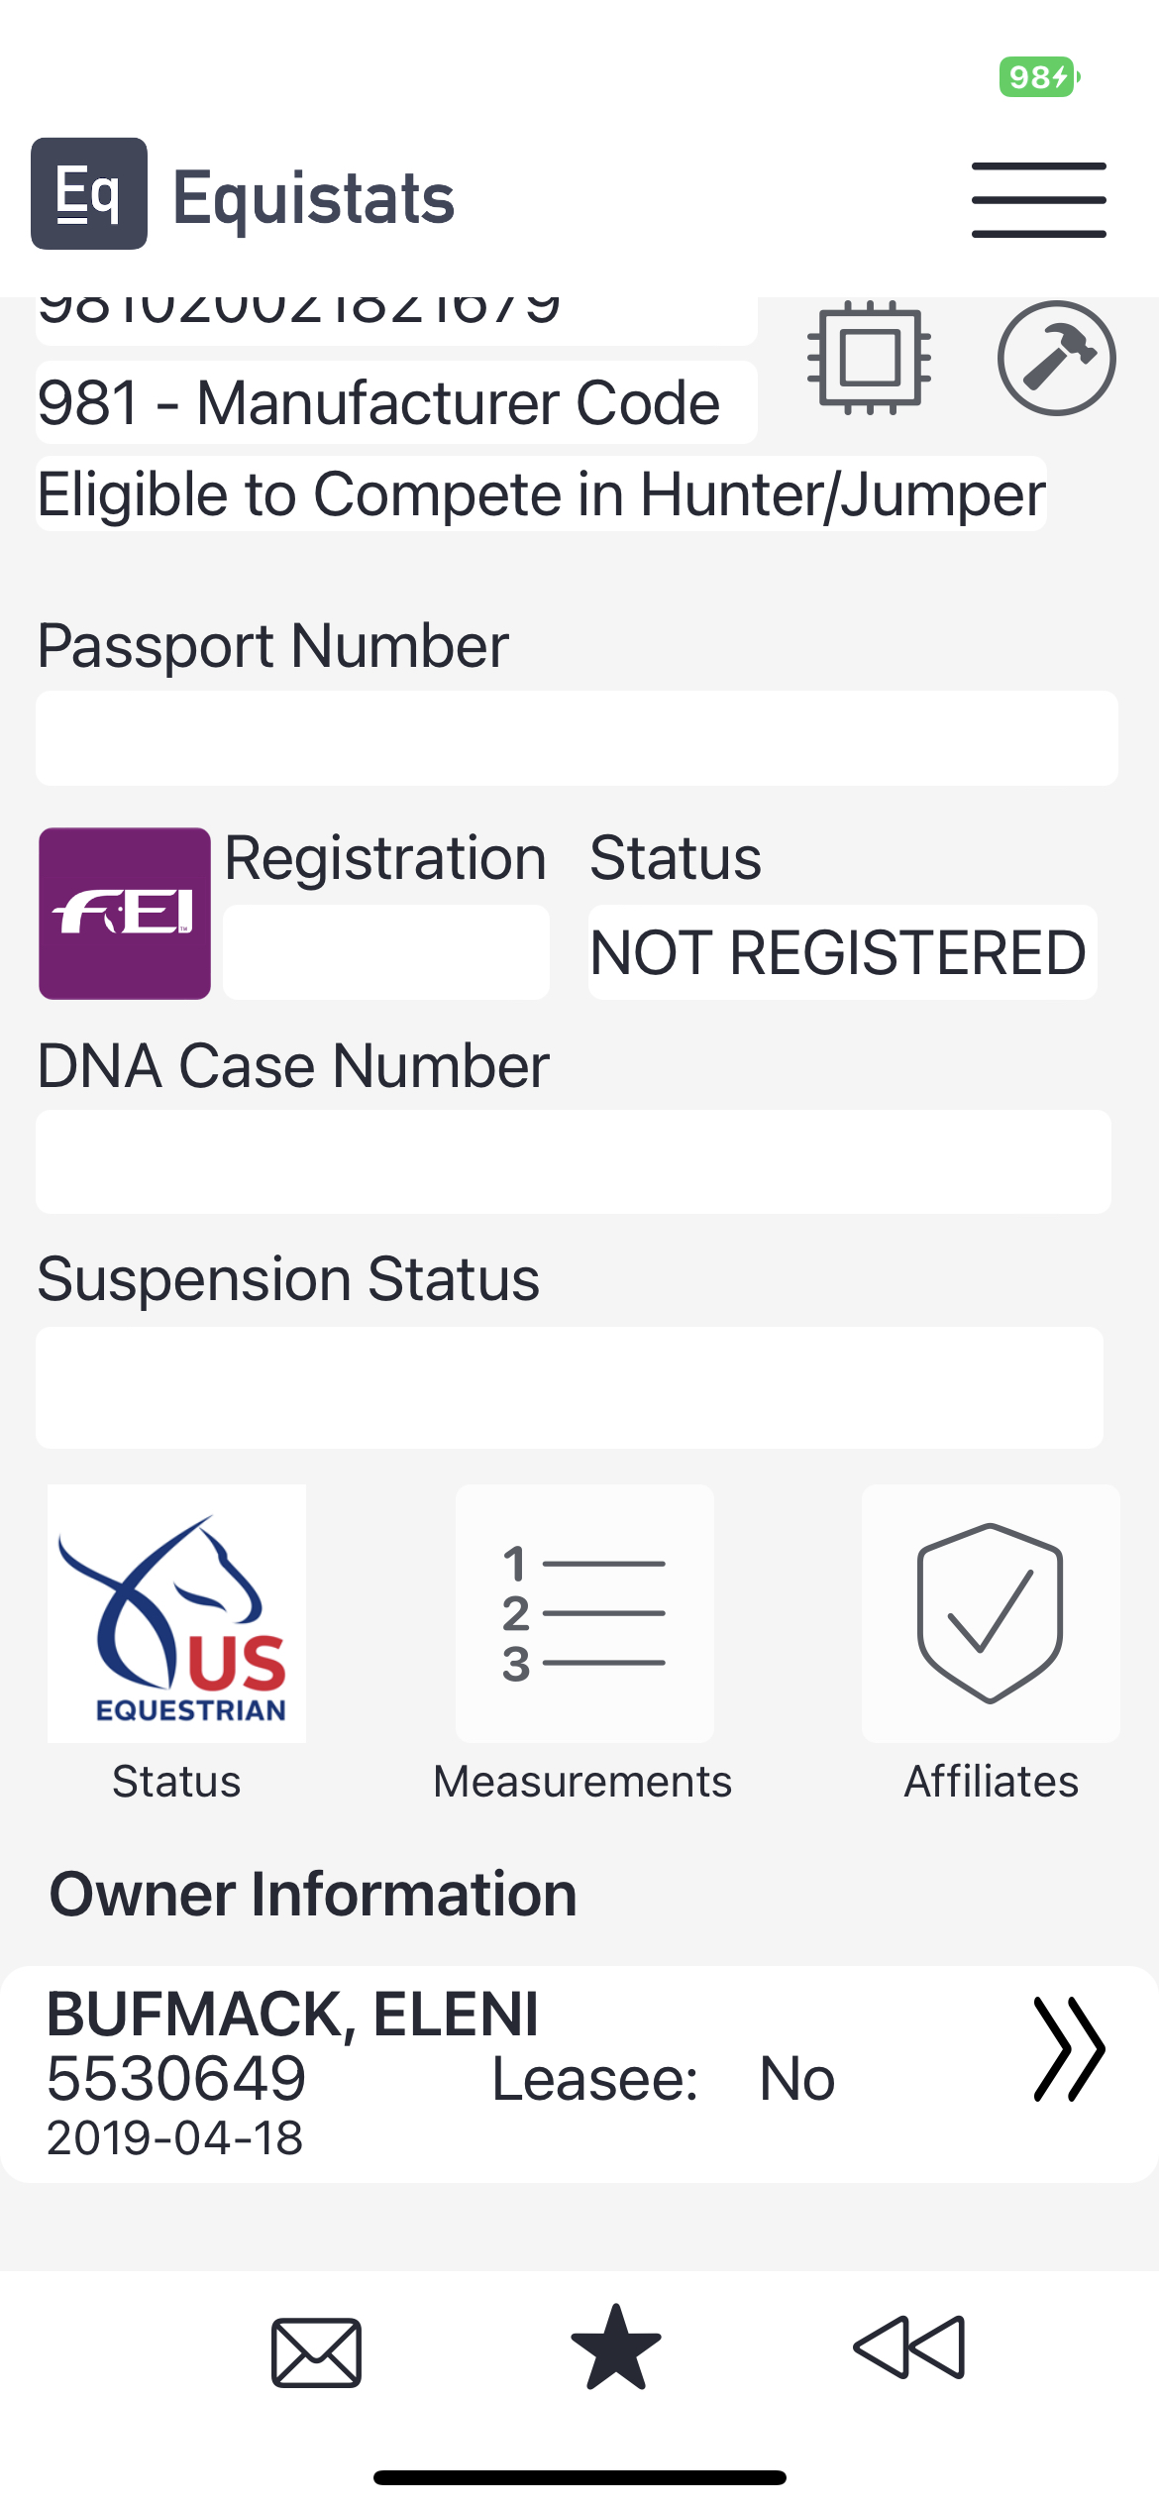1159x2509 pixels.
Task: Tap the 981 - Manufacturer Code field
Action: [396, 403]
